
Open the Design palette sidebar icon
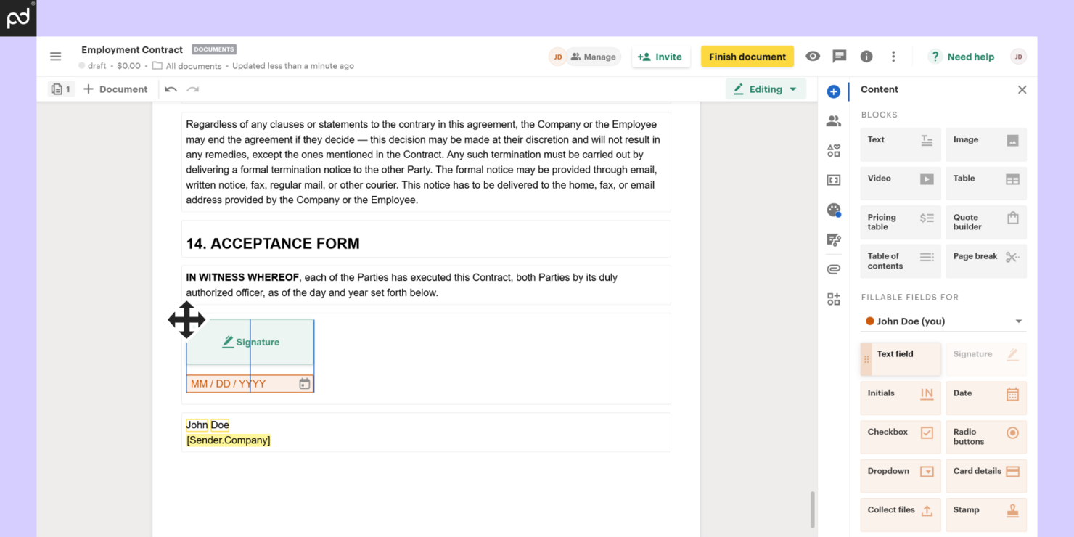click(x=833, y=210)
